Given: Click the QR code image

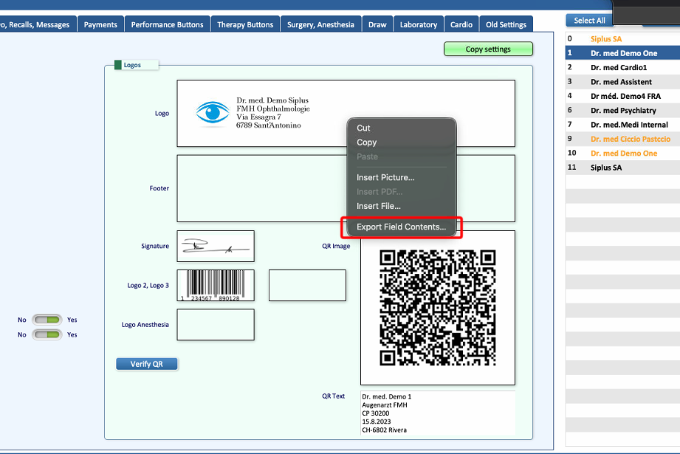Looking at the screenshot, I should click(x=438, y=308).
